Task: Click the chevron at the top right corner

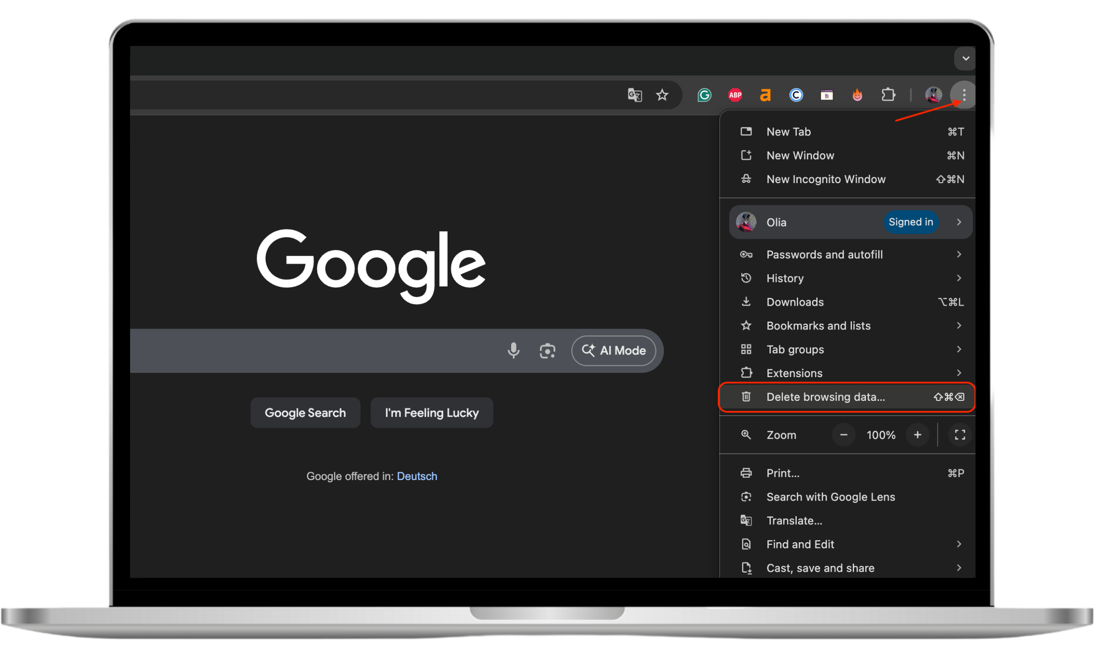Action: 965,58
